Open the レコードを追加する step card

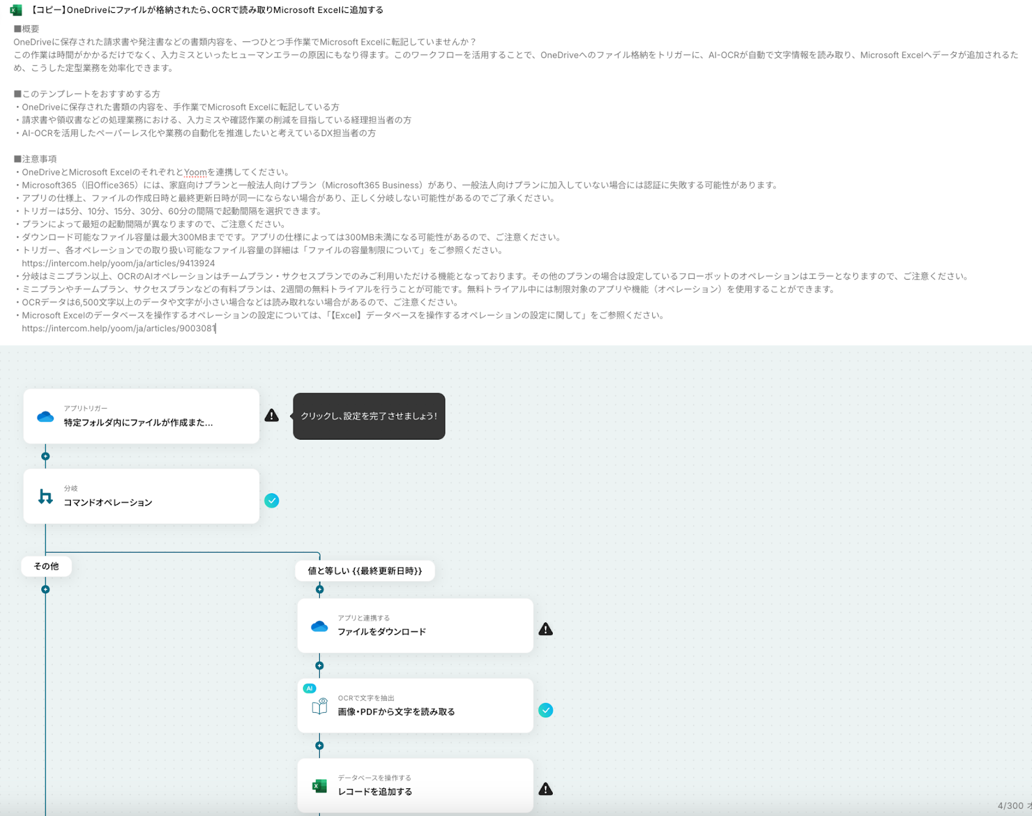click(x=415, y=786)
